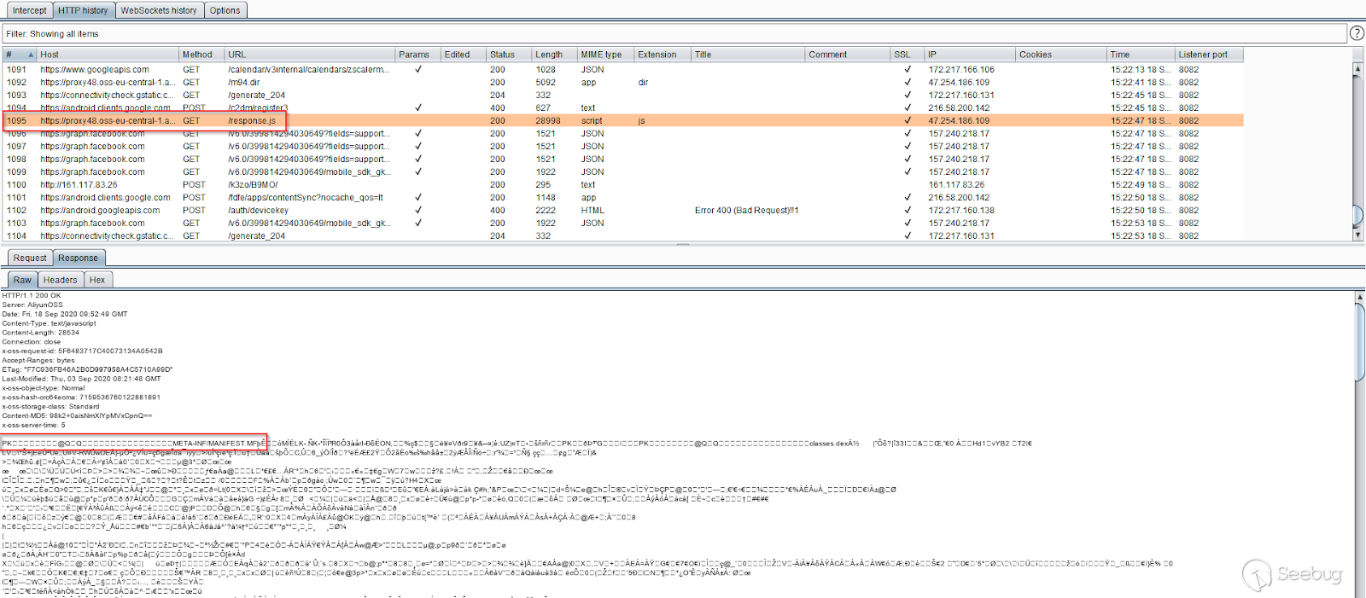View response as Hex
This screenshot has height=598, width=1366.
point(97,280)
